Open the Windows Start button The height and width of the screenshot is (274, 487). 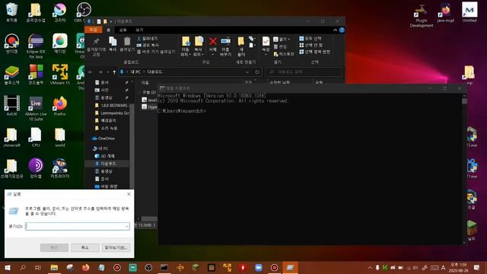point(8,267)
